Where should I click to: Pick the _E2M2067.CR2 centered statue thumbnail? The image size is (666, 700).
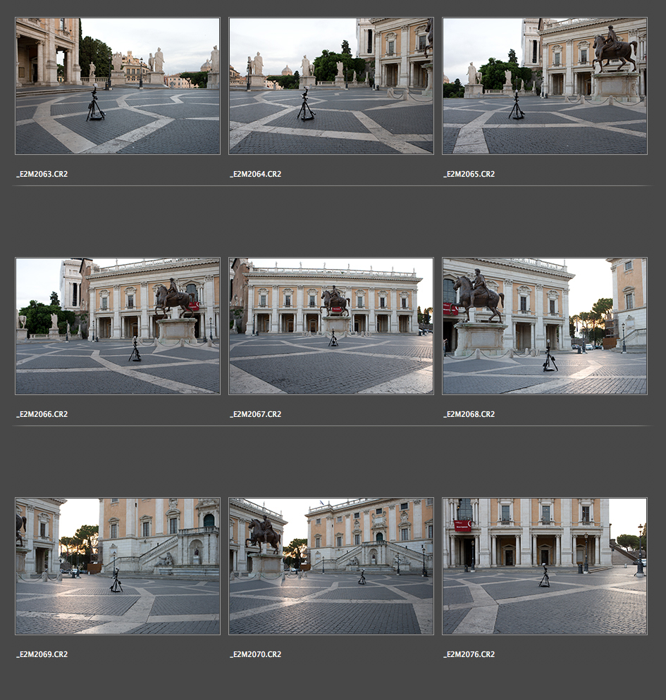331,326
